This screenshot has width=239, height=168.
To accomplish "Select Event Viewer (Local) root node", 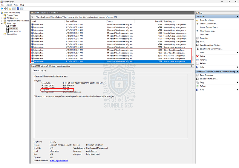I will point(12,12).
